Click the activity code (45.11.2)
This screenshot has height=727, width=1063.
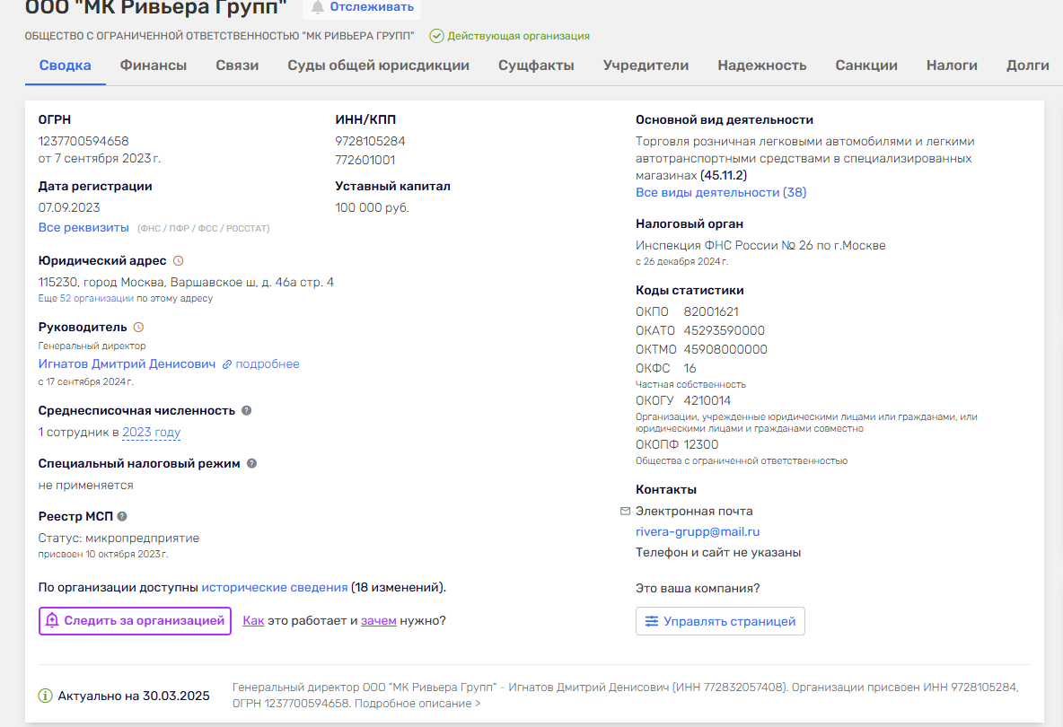click(x=724, y=176)
